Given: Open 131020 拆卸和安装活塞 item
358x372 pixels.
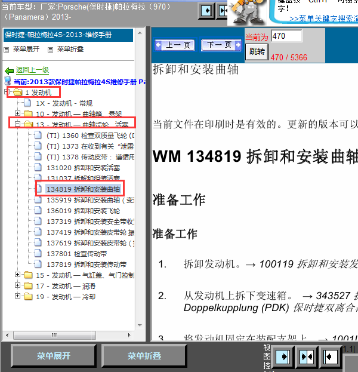Looking at the screenshot, I should pos(83,168).
